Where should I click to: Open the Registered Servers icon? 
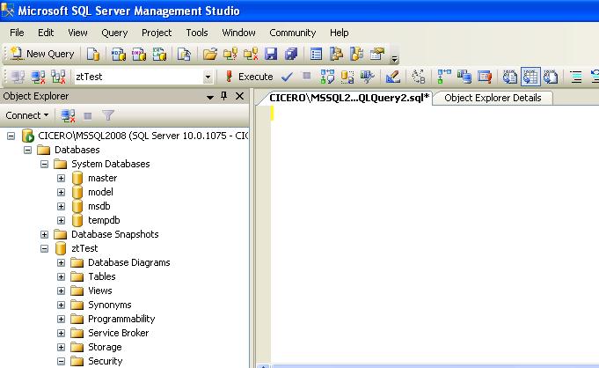(316, 54)
